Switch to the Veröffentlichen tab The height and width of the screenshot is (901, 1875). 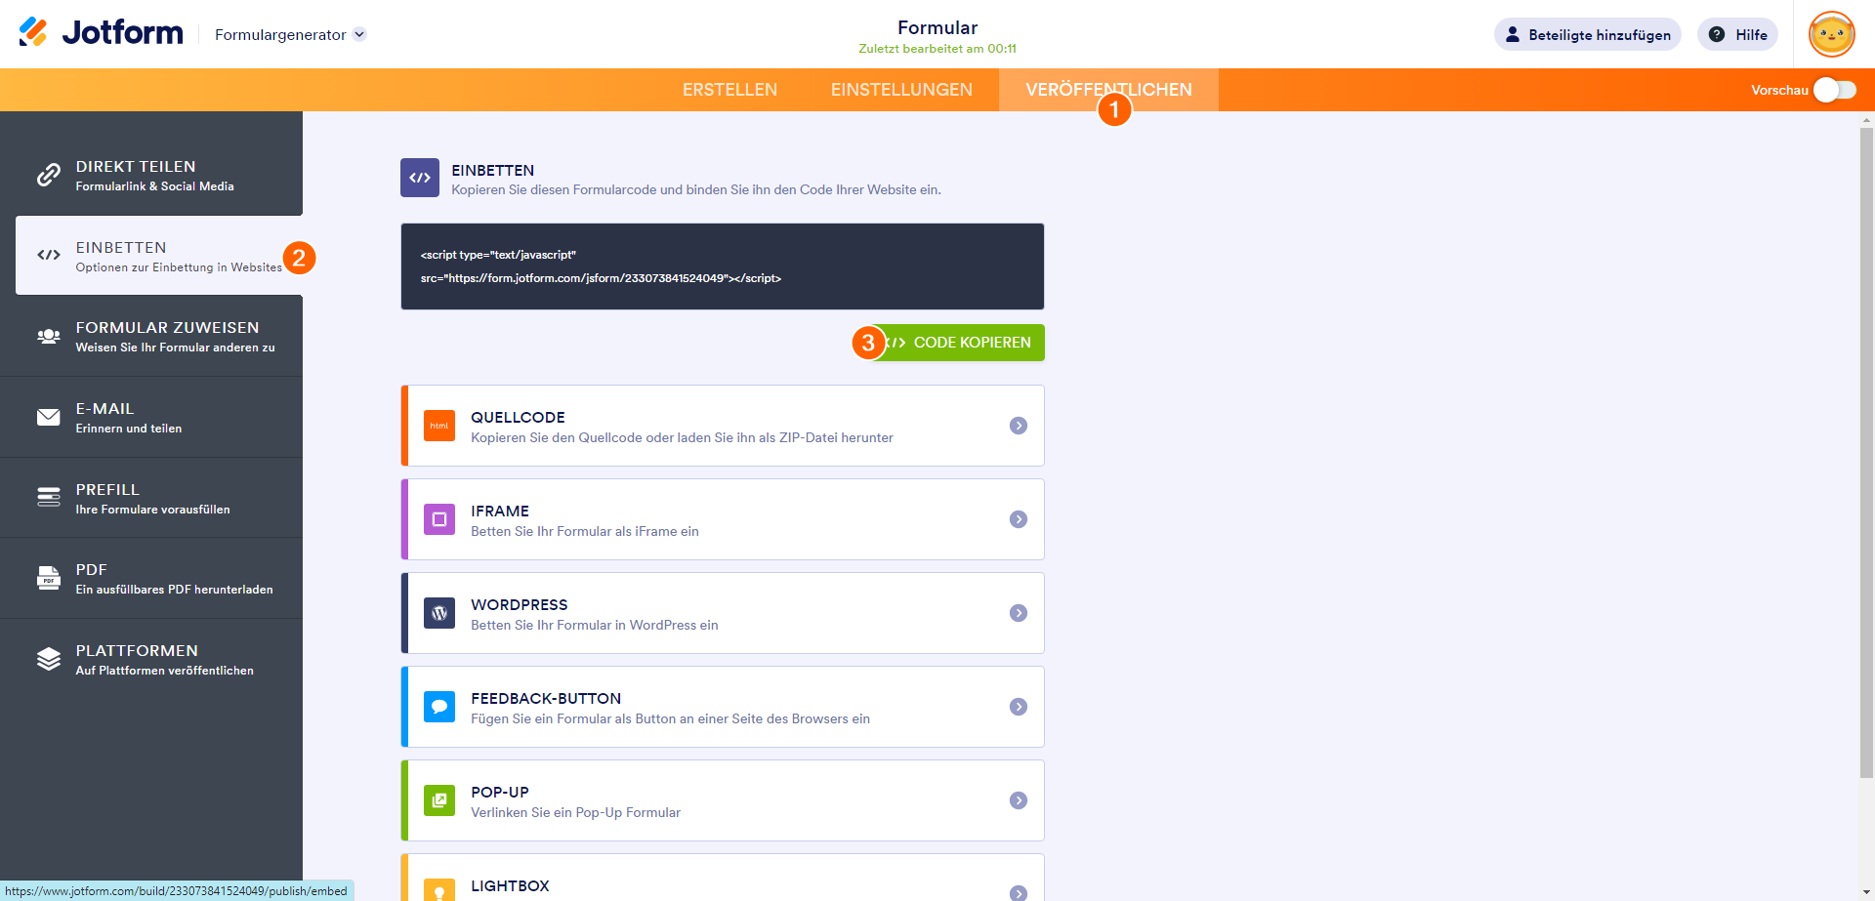(x=1108, y=90)
